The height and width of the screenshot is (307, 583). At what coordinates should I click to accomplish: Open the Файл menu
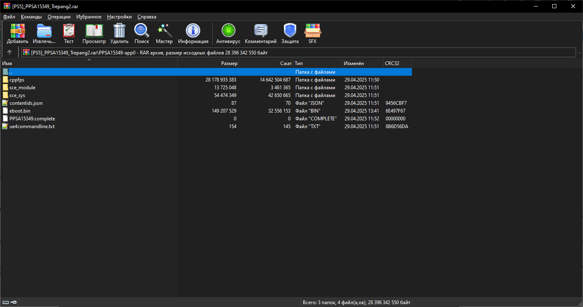9,17
